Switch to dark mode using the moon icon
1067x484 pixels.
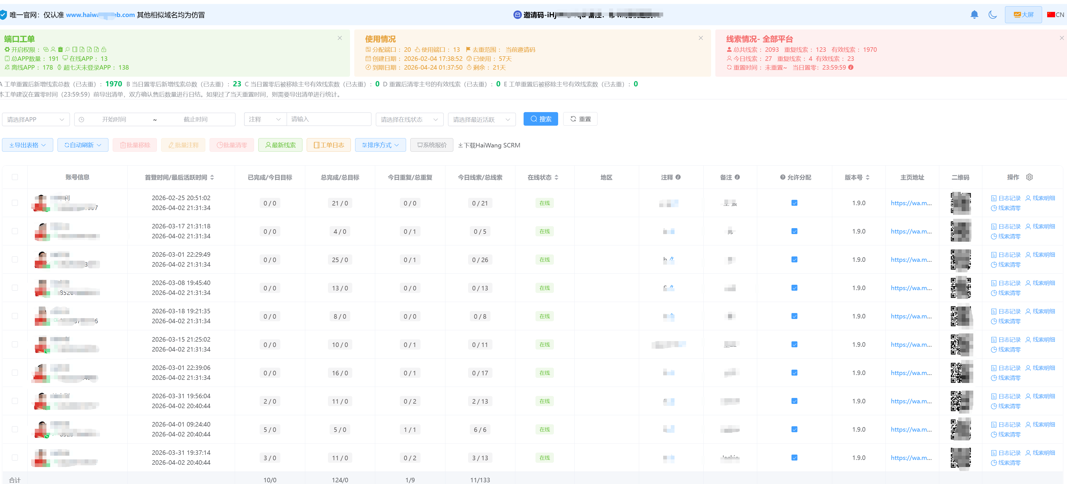993,14
